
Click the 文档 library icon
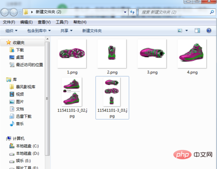coord(12,109)
